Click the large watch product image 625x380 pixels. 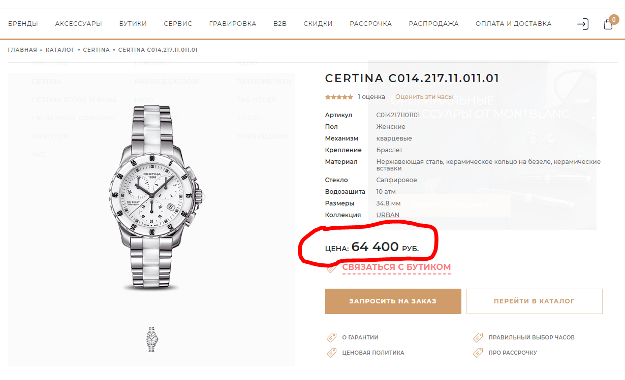click(151, 198)
